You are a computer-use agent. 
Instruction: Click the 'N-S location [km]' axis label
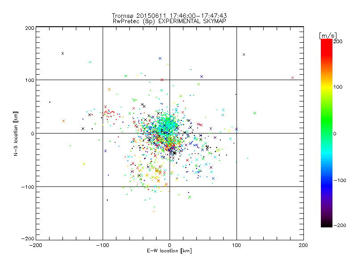pos(16,134)
